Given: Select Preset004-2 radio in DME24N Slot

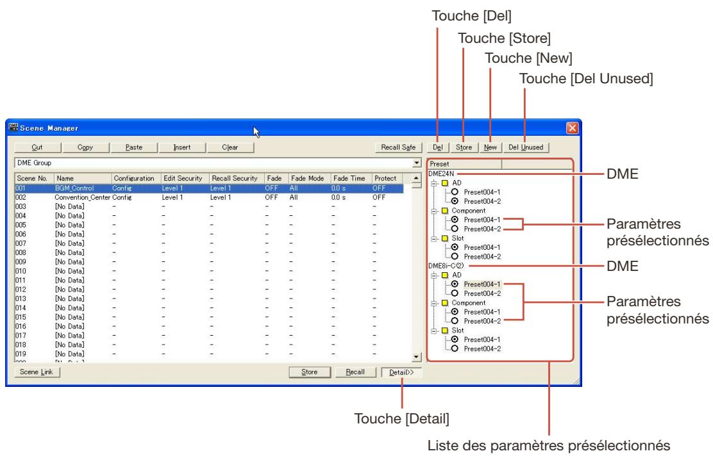Looking at the screenshot, I should click(x=454, y=257).
